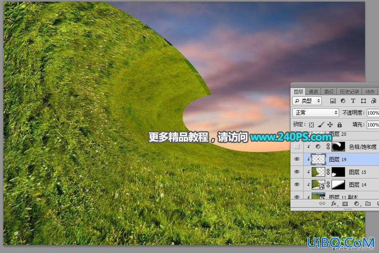Select the 图层 14 layer thumbnail
Screen dimensions: 379x253
(318, 185)
